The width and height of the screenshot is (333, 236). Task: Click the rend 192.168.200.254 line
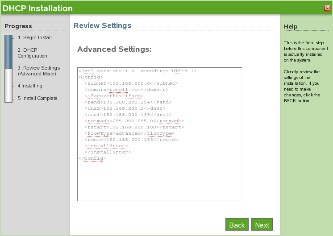(x=128, y=102)
